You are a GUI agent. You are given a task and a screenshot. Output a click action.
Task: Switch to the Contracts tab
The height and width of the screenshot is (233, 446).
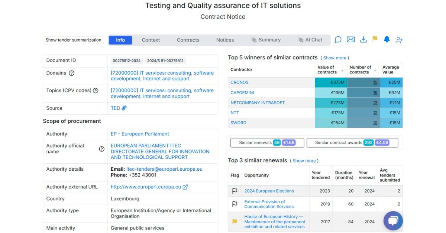188,40
